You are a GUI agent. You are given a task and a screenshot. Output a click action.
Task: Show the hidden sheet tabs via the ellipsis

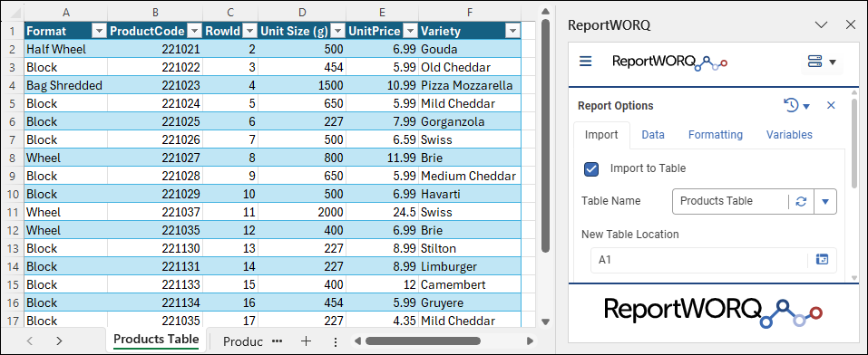coord(278,341)
